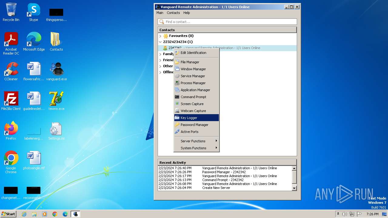Click the Screen Capture monitor icon
This screenshot has height=218, width=388.
pyautogui.click(x=177, y=104)
